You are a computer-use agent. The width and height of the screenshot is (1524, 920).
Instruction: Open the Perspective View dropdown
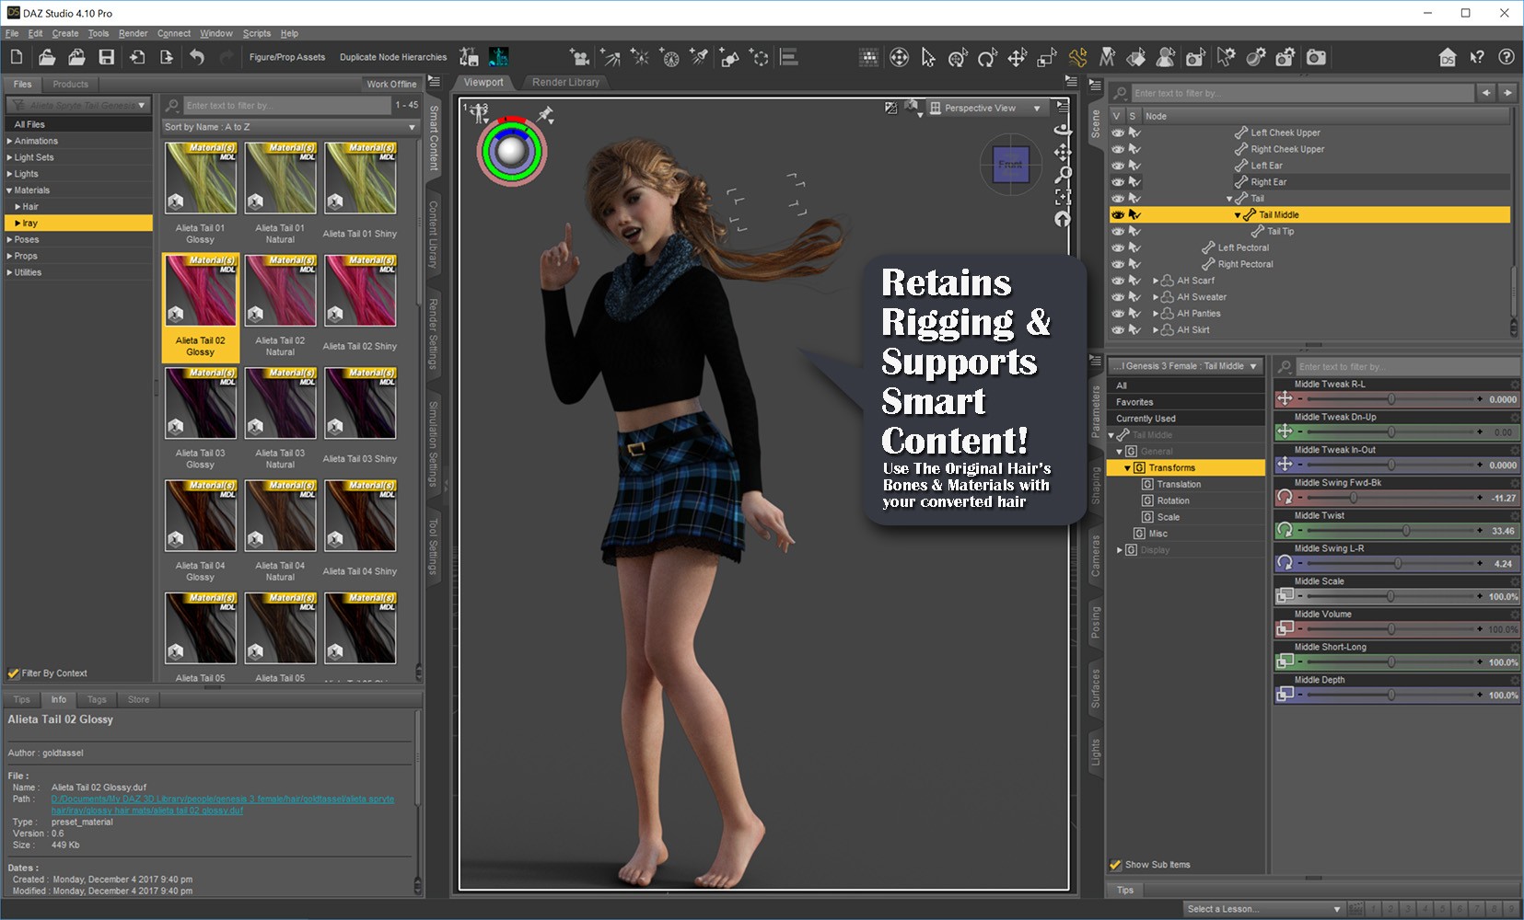[987, 109]
